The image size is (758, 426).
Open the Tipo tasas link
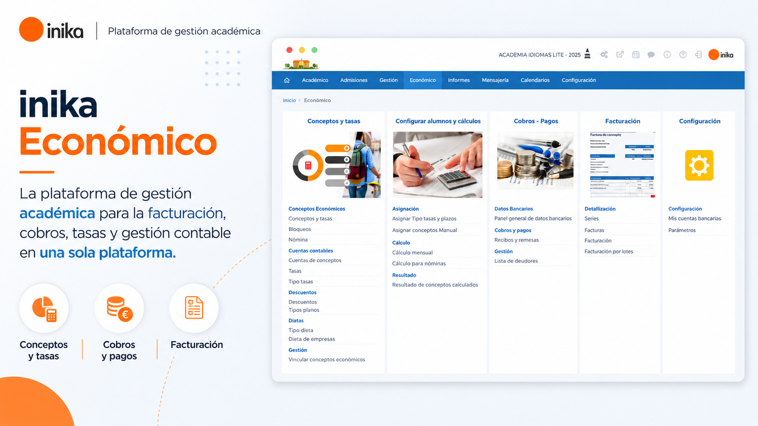(301, 282)
